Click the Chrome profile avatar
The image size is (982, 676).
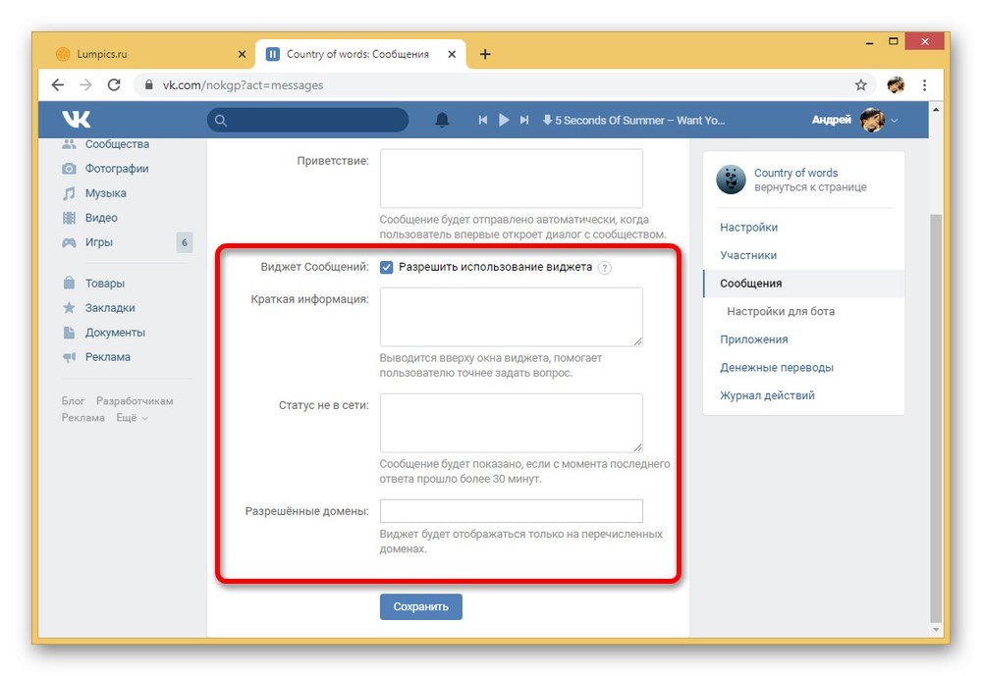(897, 84)
